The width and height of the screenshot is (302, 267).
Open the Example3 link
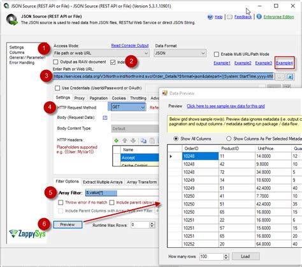pyautogui.click(x=264, y=63)
